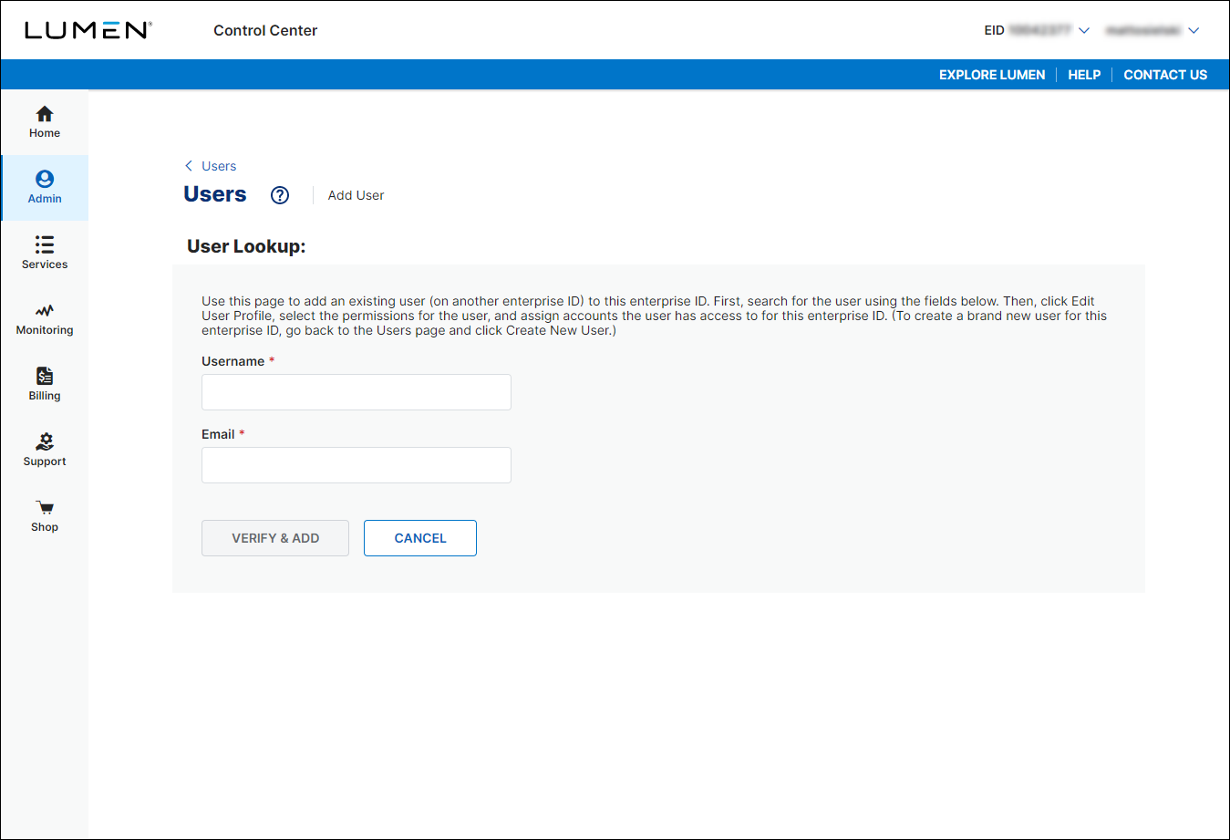Open Shop cart in sidebar
This screenshot has width=1230, height=840.
pyautogui.click(x=45, y=516)
